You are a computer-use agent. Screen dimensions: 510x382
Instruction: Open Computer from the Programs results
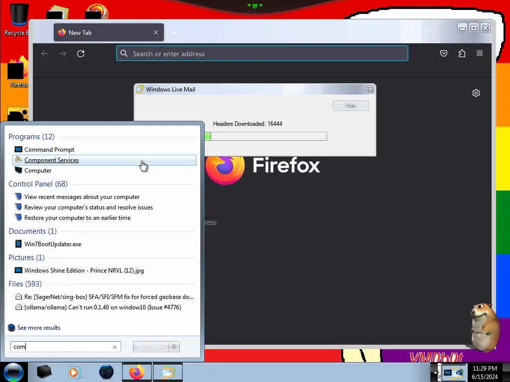pyautogui.click(x=104, y=171)
